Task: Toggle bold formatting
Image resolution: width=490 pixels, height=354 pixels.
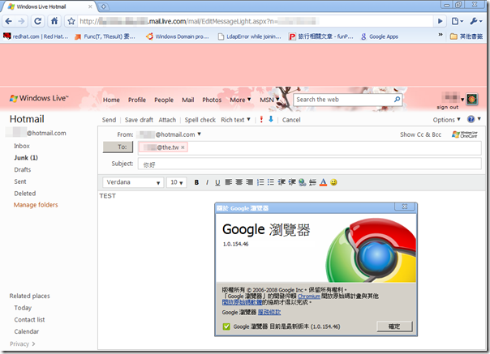Action: [x=196, y=182]
